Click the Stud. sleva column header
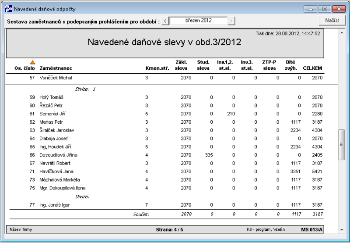Screen dimensions: 350x243 203,65
